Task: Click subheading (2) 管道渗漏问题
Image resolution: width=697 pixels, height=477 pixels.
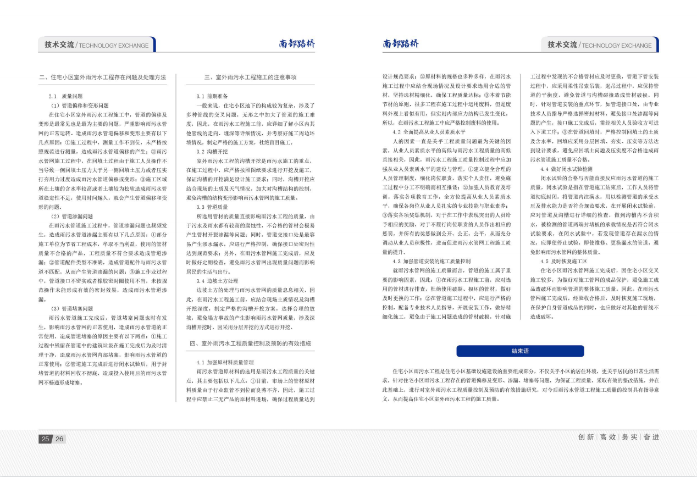Action: point(72,217)
